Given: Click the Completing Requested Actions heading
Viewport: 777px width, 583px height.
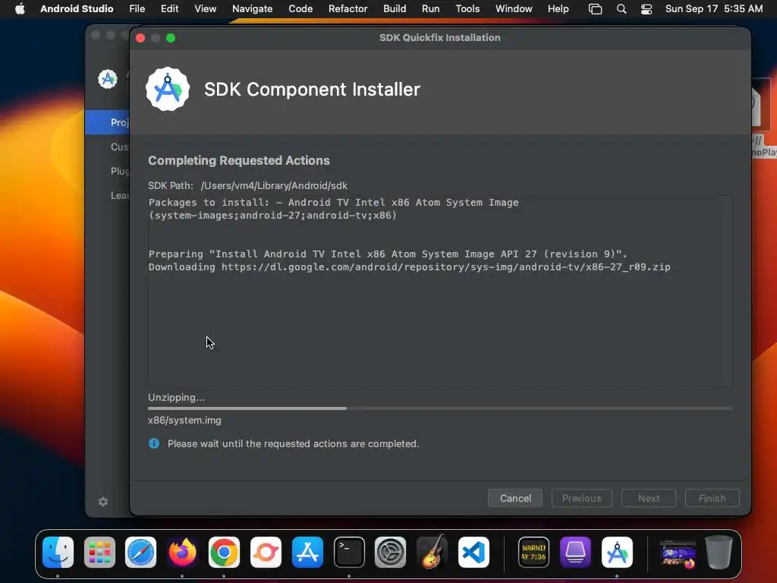Looking at the screenshot, I should [239, 161].
